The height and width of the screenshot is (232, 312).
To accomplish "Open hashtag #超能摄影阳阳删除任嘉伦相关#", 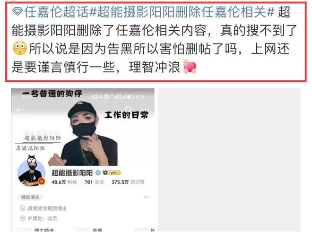I will tap(182, 11).
